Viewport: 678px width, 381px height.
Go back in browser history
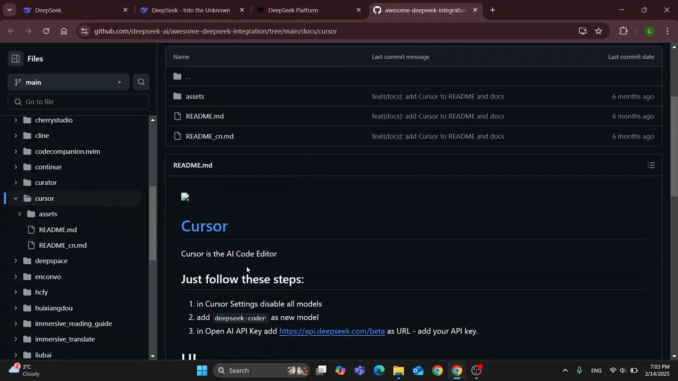[x=11, y=31]
